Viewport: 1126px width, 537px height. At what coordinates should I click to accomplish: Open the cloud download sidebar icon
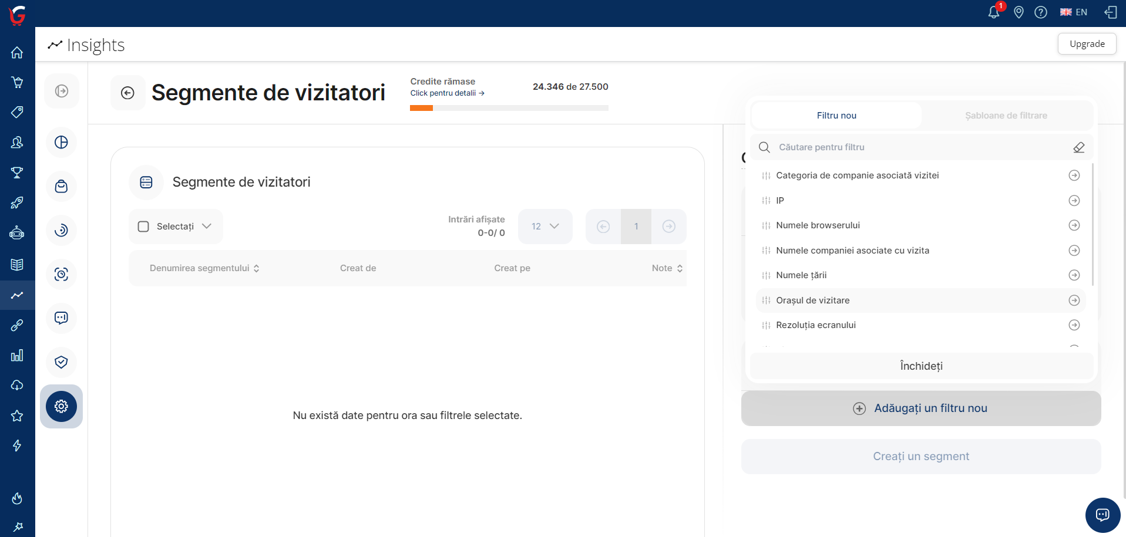pyautogui.click(x=17, y=385)
